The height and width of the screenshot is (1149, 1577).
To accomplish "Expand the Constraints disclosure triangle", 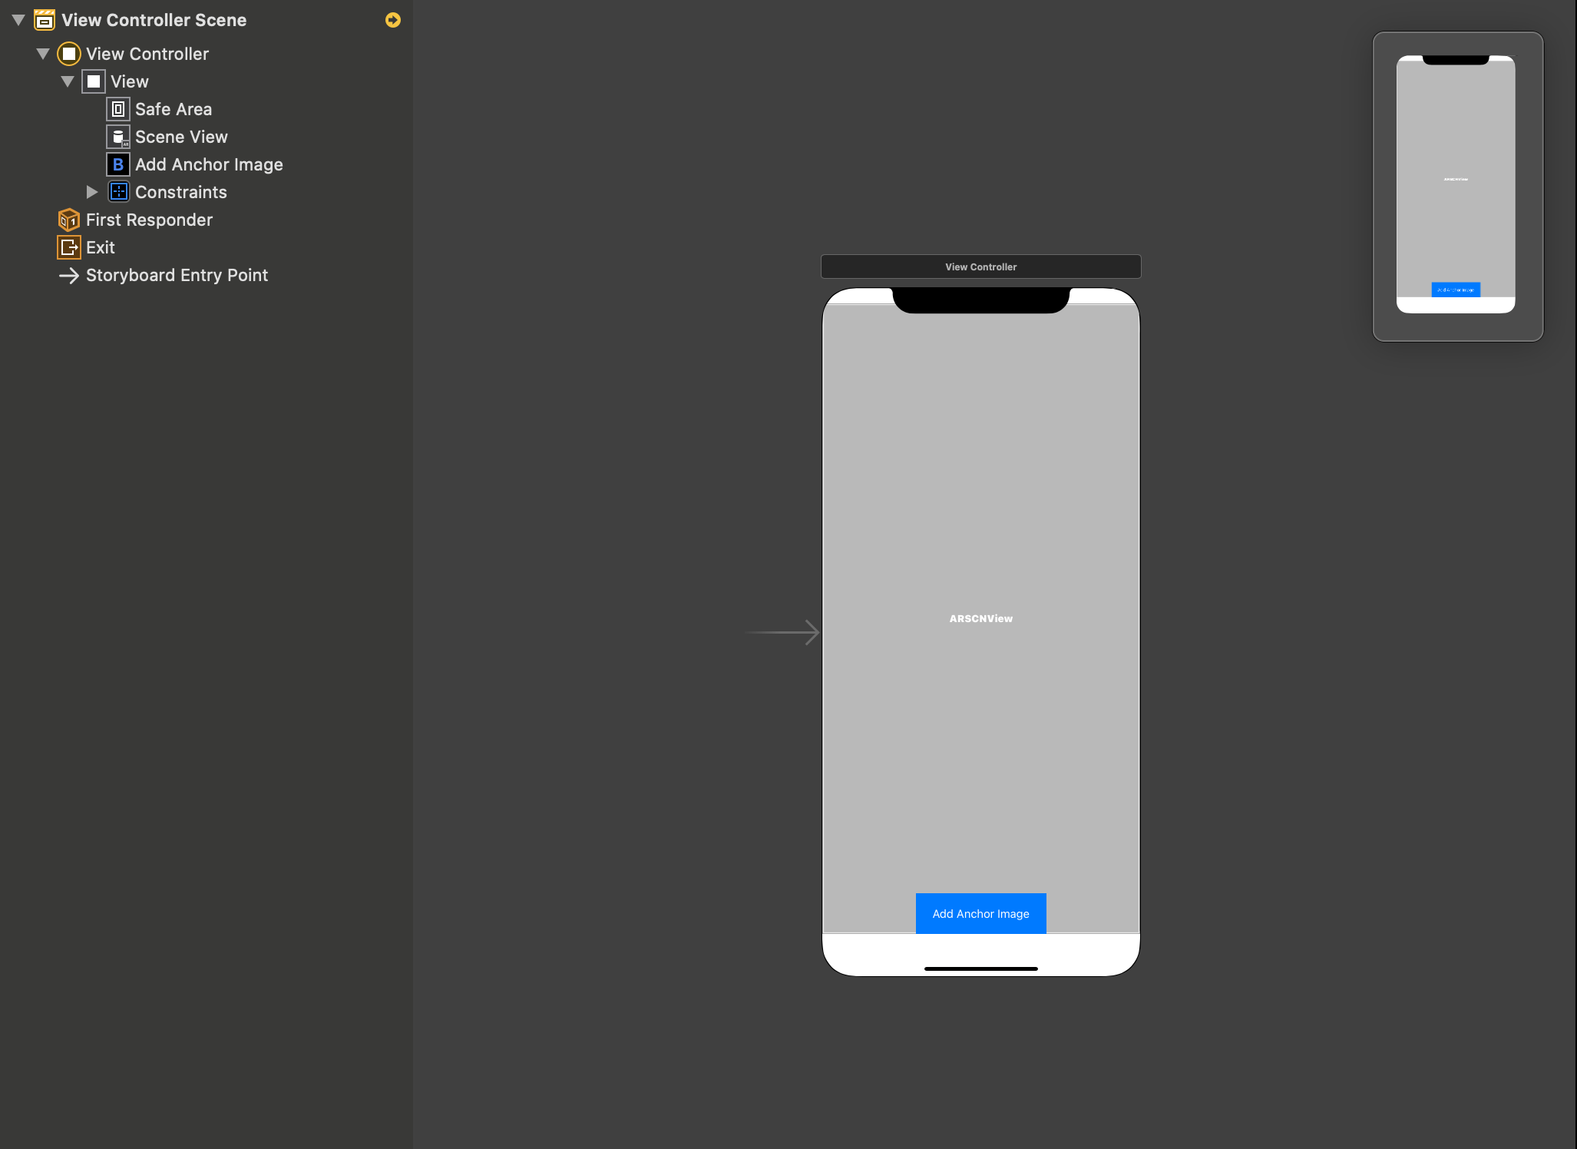I will [92, 192].
